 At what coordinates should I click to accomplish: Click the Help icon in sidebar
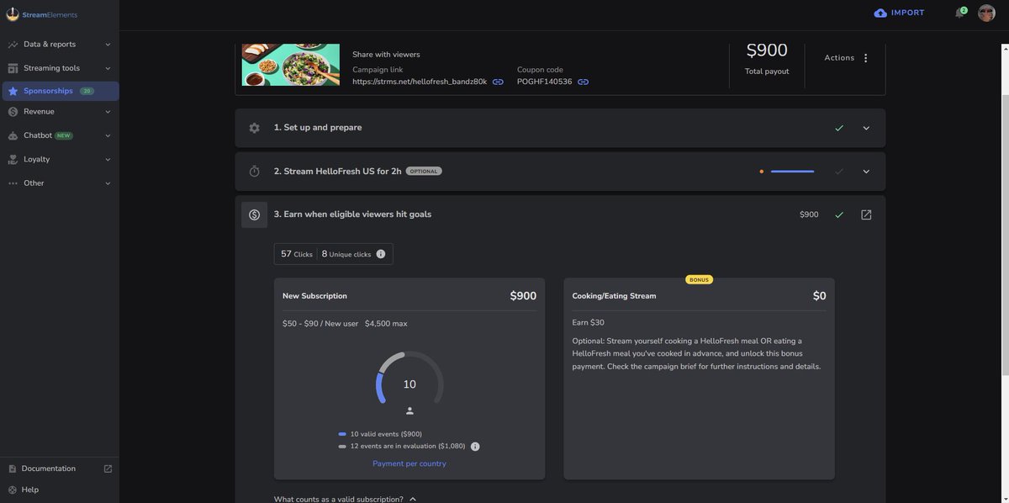tap(13, 490)
